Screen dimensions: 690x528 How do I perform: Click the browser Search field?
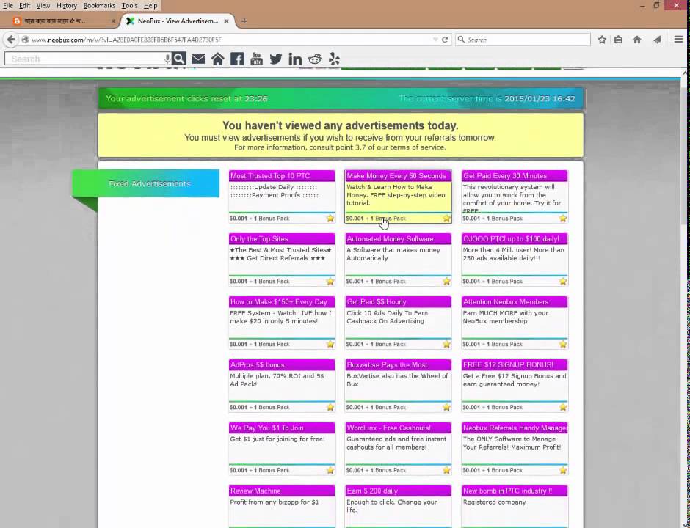(523, 40)
